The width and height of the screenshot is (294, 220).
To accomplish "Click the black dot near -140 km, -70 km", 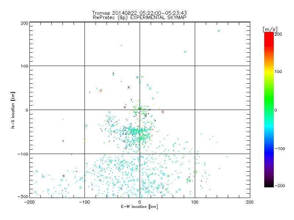I will 63,141.
